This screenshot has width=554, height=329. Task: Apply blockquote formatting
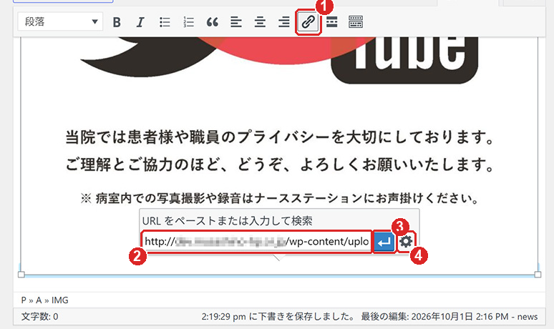tap(213, 22)
